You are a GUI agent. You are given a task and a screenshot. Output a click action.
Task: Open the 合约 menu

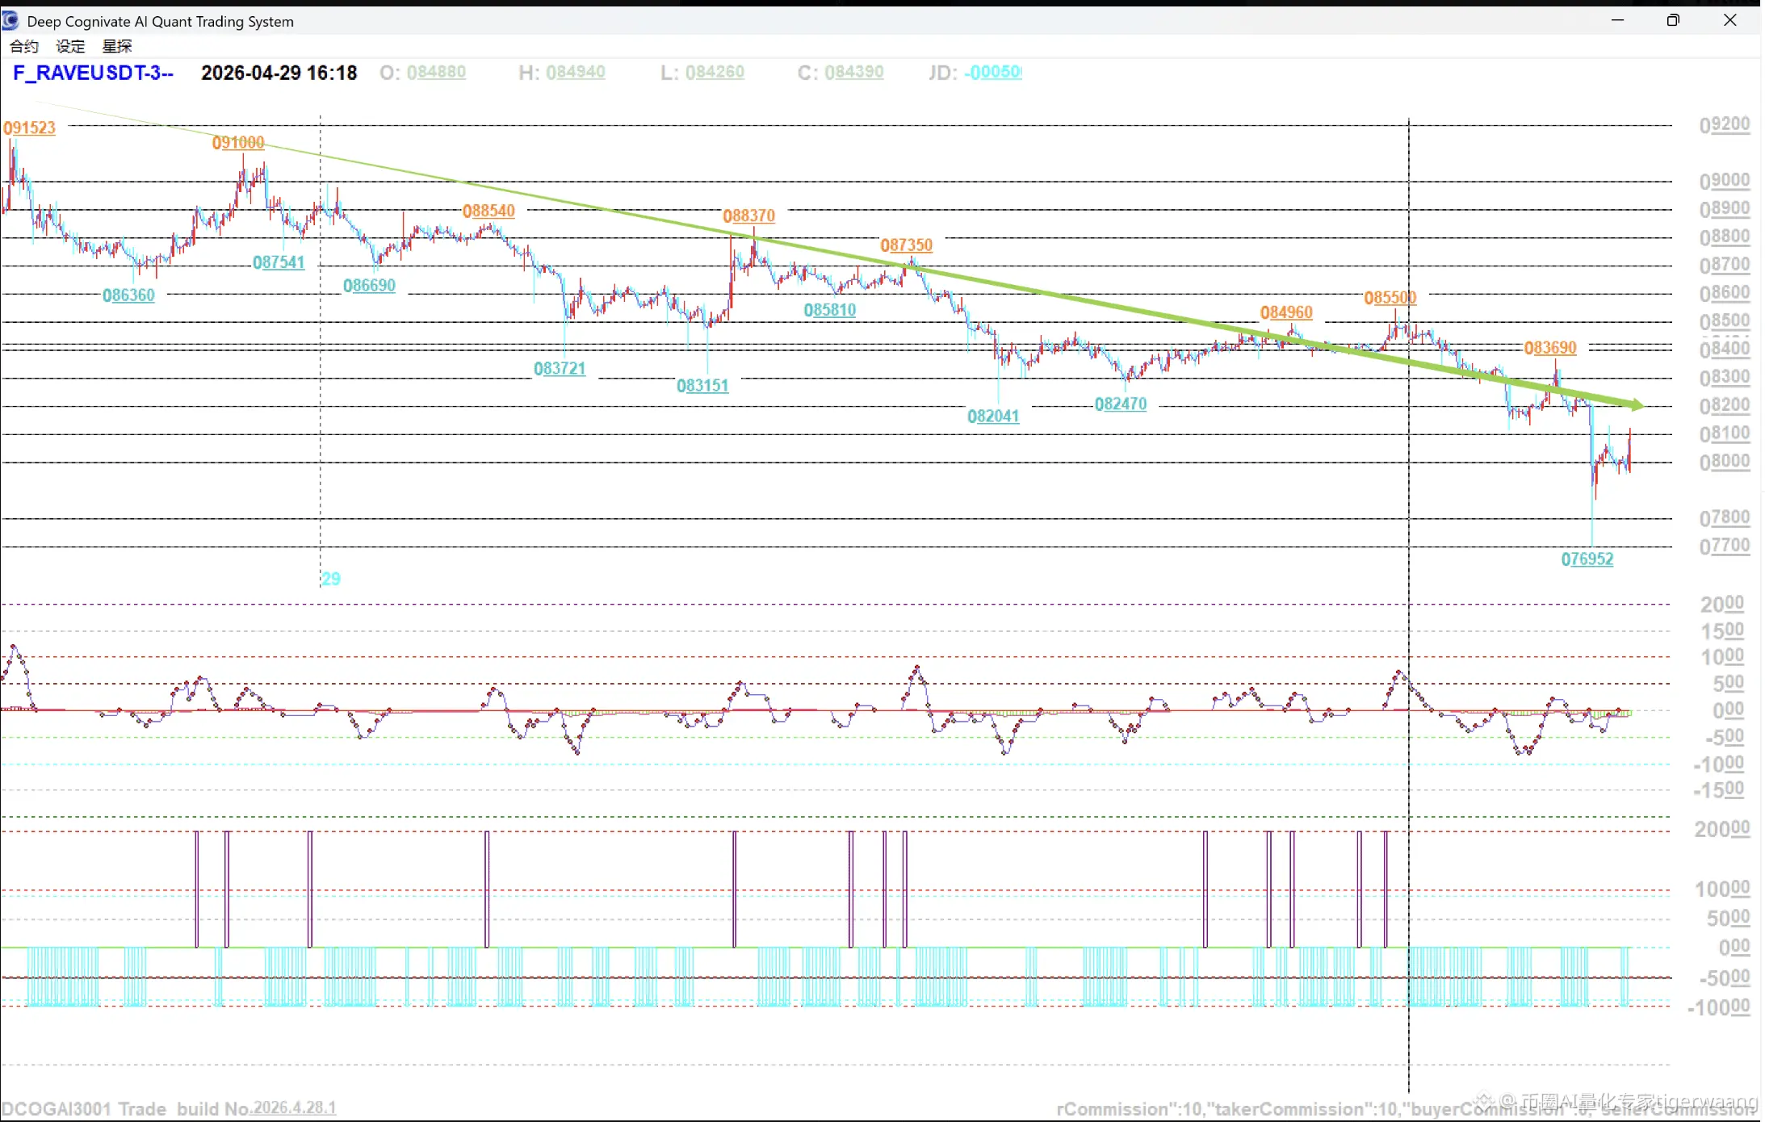click(x=23, y=46)
